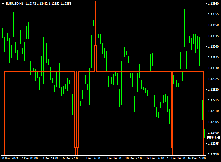Select time axis label 2 Dec 06:00
Screen dimensions: 221x162
30,158
